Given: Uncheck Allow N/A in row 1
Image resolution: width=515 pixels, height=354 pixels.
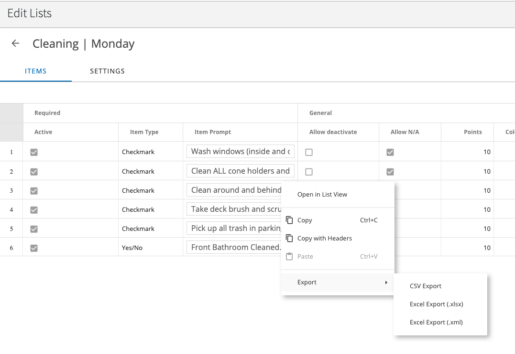Looking at the screenshot, I should pyautogui.click(x=390, y=152).
